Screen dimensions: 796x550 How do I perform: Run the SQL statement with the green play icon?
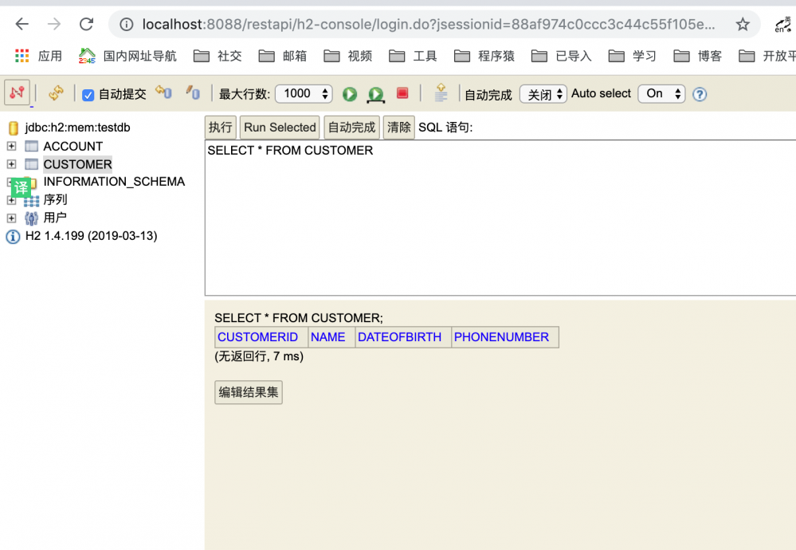click(x=349, y=93)
